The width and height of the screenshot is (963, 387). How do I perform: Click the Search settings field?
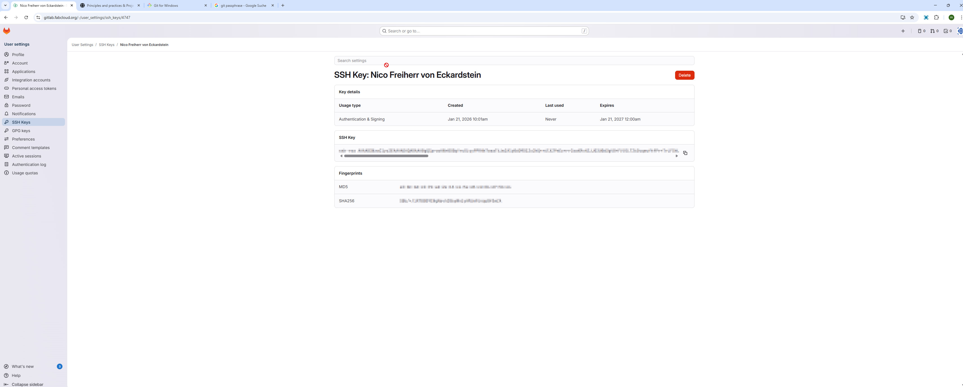pos(514,61)
